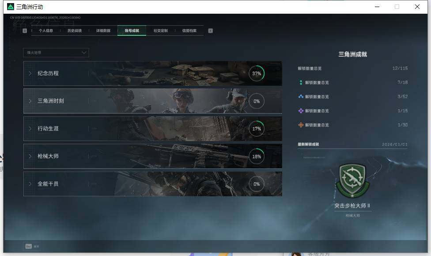Image resolution: width=431 pixels, height=256 pixels.
Task: Open the game mode dropdown above 纪念历程
Action: tap(56, 53)
